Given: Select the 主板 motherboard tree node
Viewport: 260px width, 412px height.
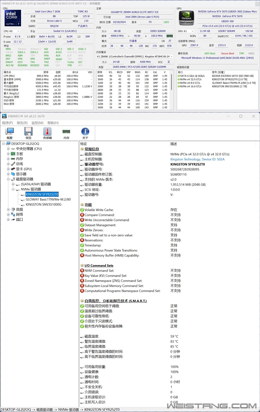Looking at the screenshot, I should click(19, 154).
